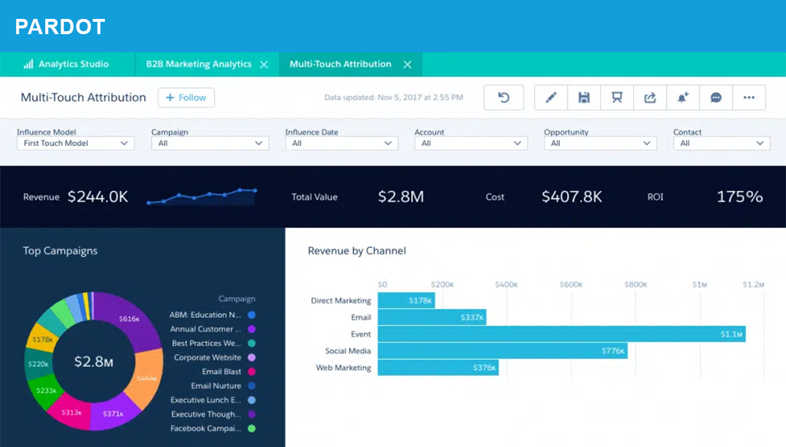The height and width of the screenshot is (447, 786).
Task: Open comments speech bubble icon
Action: click(716, 97)
